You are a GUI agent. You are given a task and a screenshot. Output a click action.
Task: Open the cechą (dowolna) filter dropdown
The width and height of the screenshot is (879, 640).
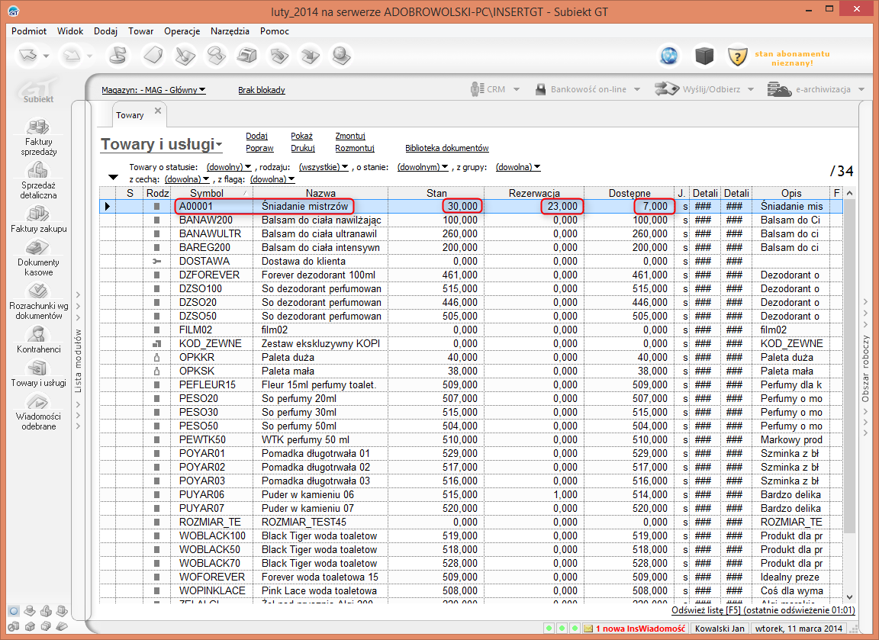pyautogui.click(x=187, y=179)
